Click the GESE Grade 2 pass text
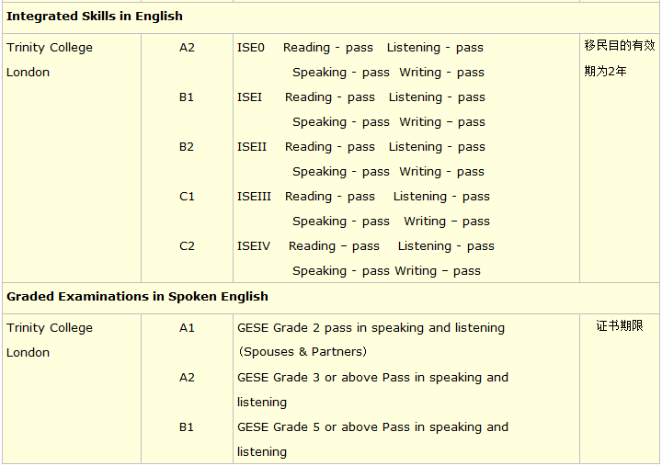This screenshot has height=466, width=662. tap(371, 328)
